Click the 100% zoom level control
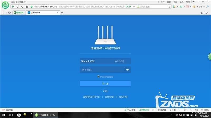This screenshot has width=211, height=118. (205, 110)
